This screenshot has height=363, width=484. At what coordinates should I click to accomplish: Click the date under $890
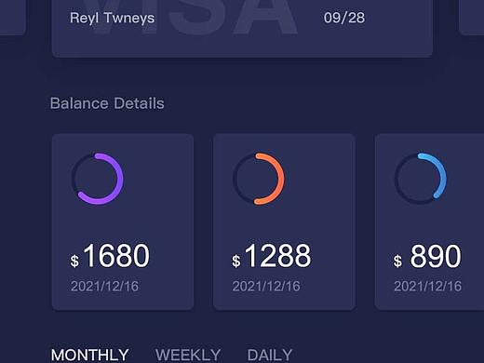click(427, 286)
